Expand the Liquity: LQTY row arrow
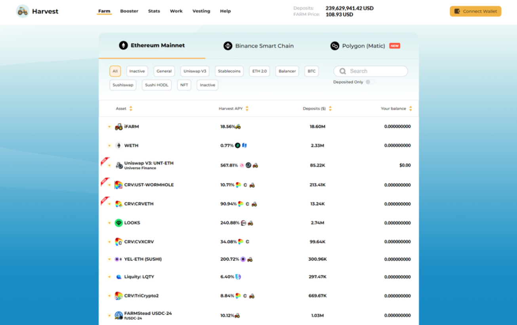Viewport: 517px width, 325px height. click(x=109, y=277)
